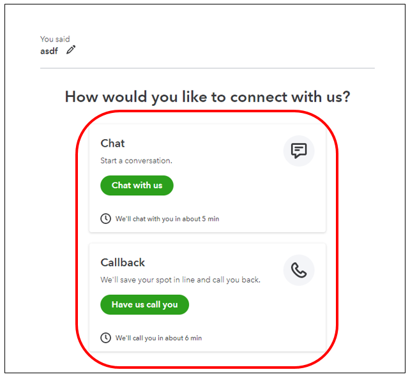Click the 6 min callback wait estimate text
Screen dimensions: 417x379
tap(158, 338)
